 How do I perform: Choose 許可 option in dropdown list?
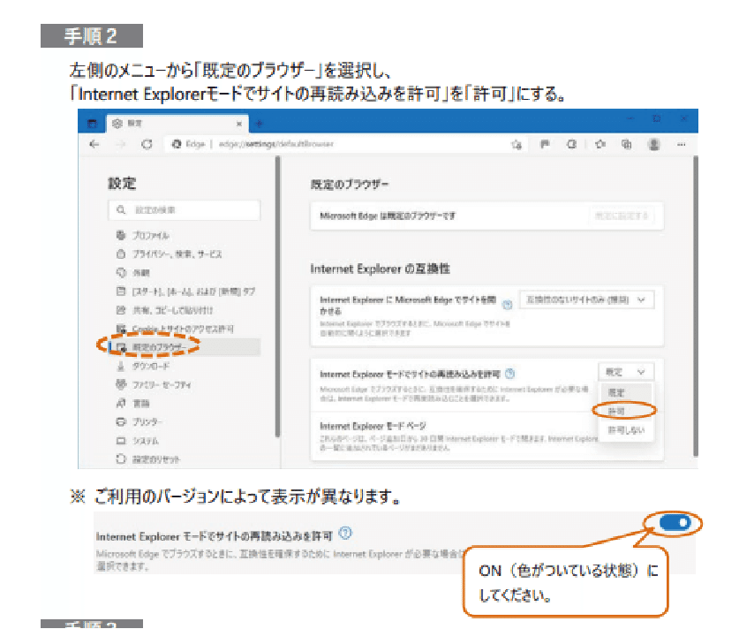[626, 411]
